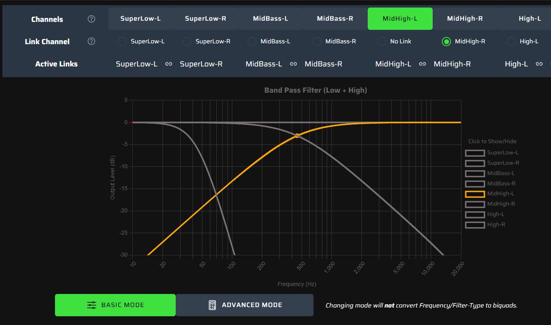The height and width of the screenshot is (325, 551).
Task: Switch to the SuperLow-R channel tab
Action: click(206, 19)
